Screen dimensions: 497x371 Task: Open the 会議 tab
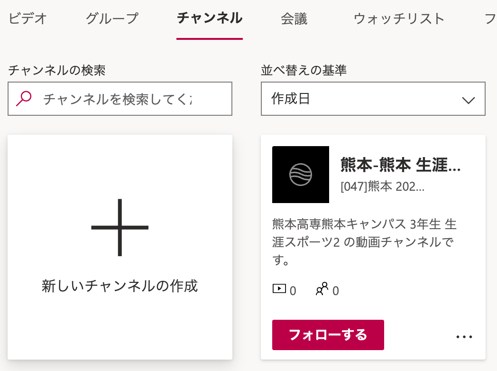[294, 19]
